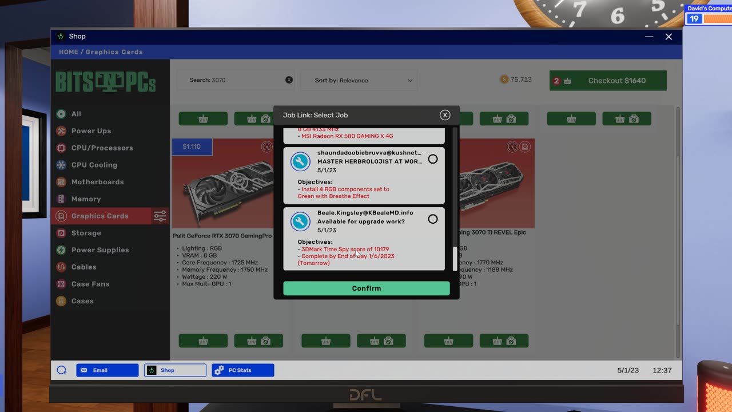
Task: Open the Email taskbar app
Action: tap(108, 370)
